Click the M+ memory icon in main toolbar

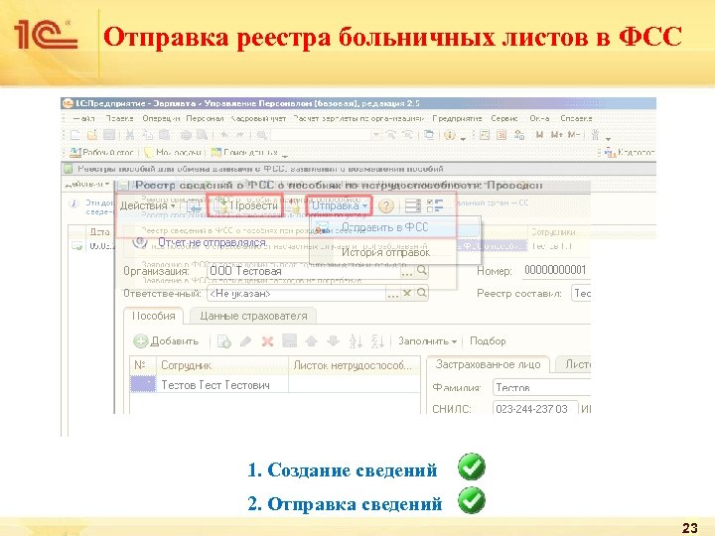tap(557, 135)
